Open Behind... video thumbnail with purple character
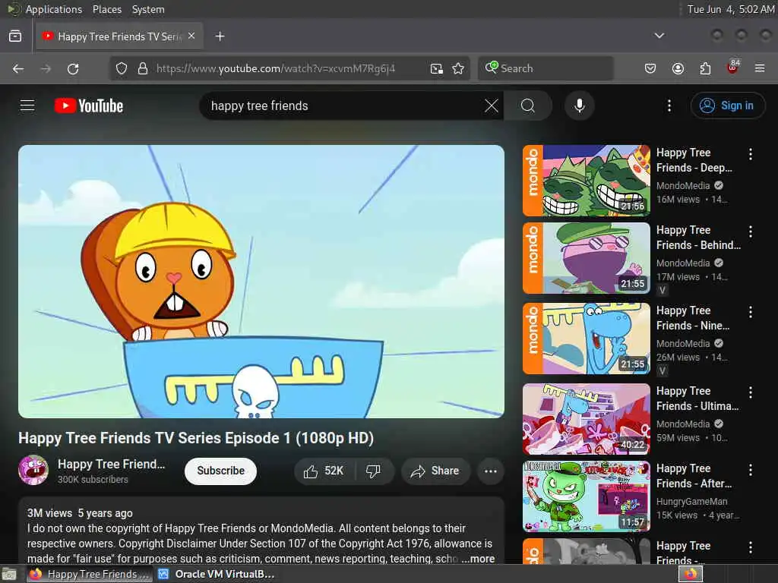 [x=587, y=258]
